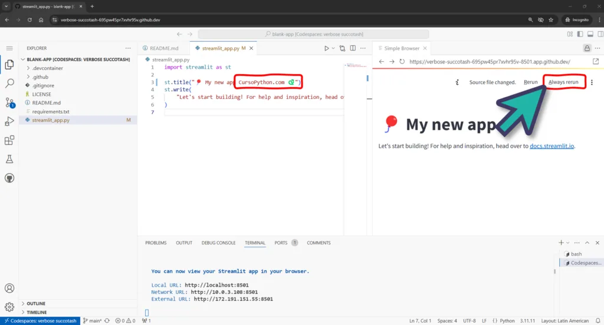Open the docs.streamlit.io link
The width and height of the screenshot is (604, 325).
point(552,145)
